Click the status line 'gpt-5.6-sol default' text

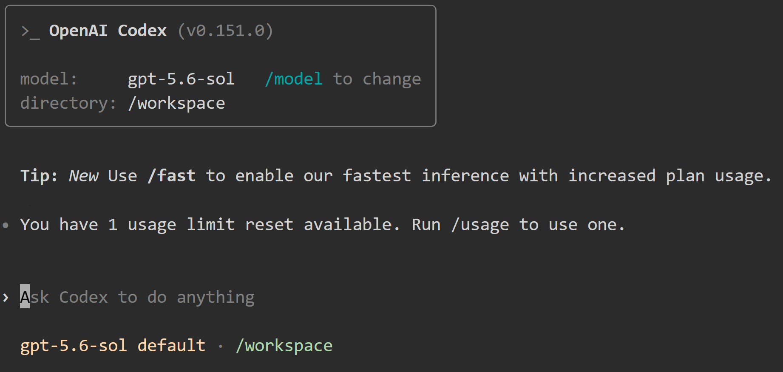coord(113,346)
